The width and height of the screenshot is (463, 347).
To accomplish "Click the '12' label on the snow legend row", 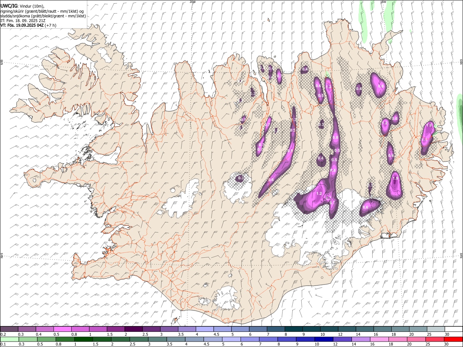I will (341, 334).
